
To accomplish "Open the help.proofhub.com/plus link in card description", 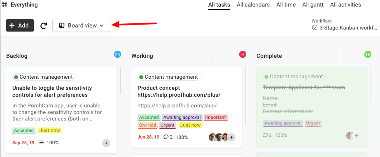I will [177, 106].
